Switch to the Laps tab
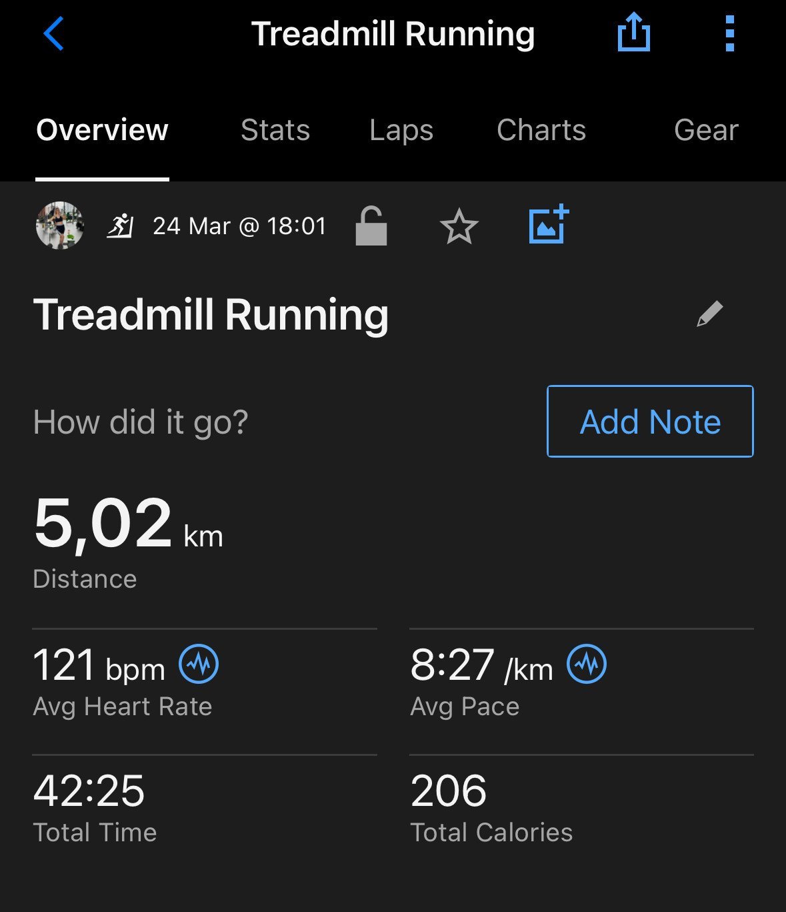Viewport: 786px width, 912px height. [401, 131]
